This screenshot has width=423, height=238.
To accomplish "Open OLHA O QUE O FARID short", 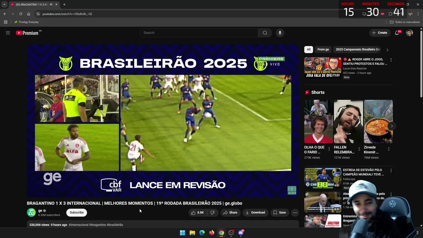I will click(319, 122).
